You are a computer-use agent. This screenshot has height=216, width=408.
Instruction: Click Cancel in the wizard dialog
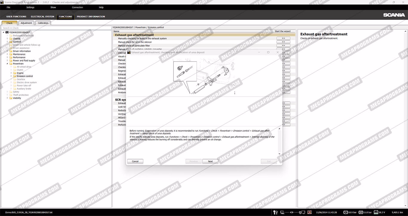(x=135, y=161)
